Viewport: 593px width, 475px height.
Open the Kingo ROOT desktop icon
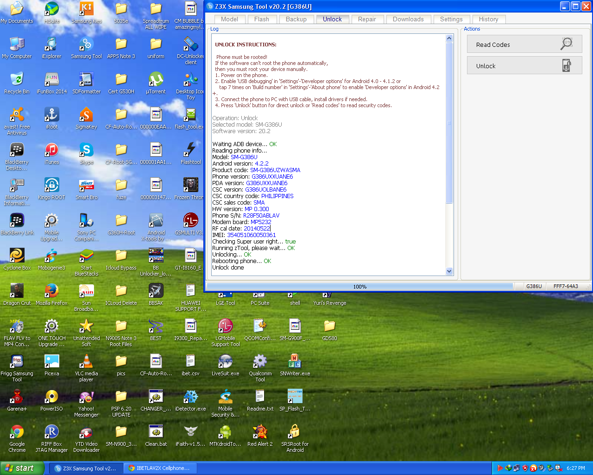(51, 186)
